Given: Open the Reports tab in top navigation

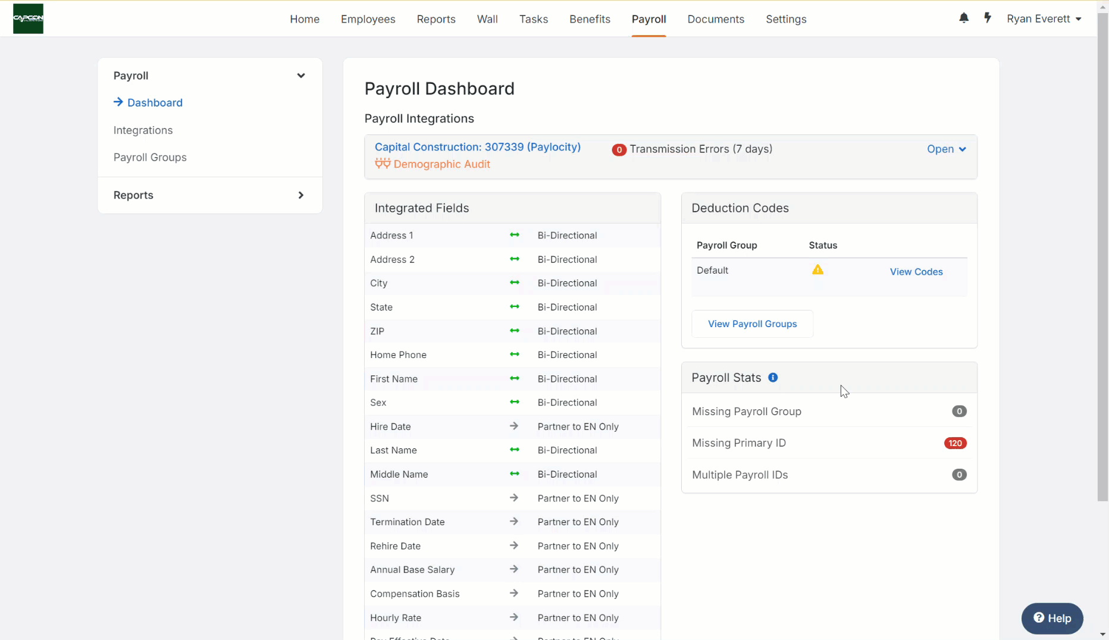Looking at the screenshot, I should pyautogui.click(x=436, y=19).
